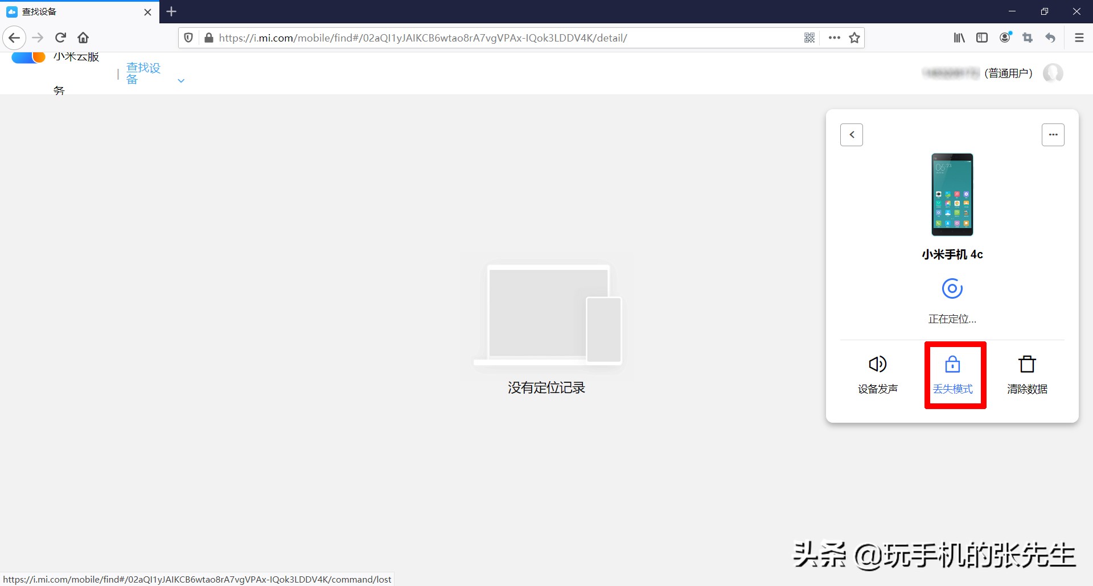
Task: Click the browser Back arrow button
Action: point(14,38)
